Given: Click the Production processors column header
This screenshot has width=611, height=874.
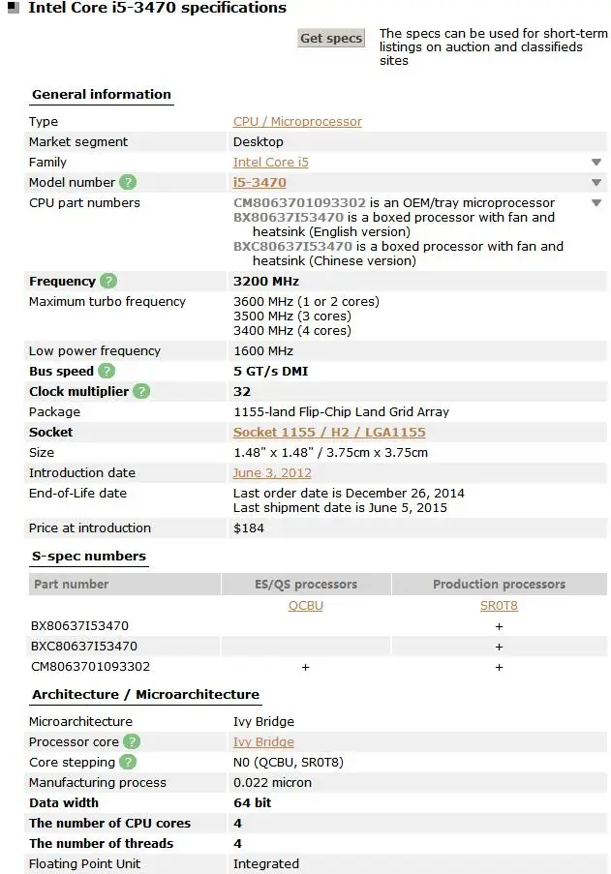Looking at the screenshot, I should tap(500, 584).
